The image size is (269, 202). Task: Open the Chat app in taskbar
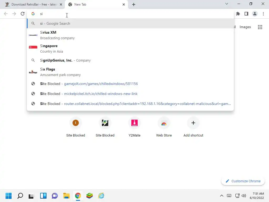pyautogui.click(x=55, y=196)
